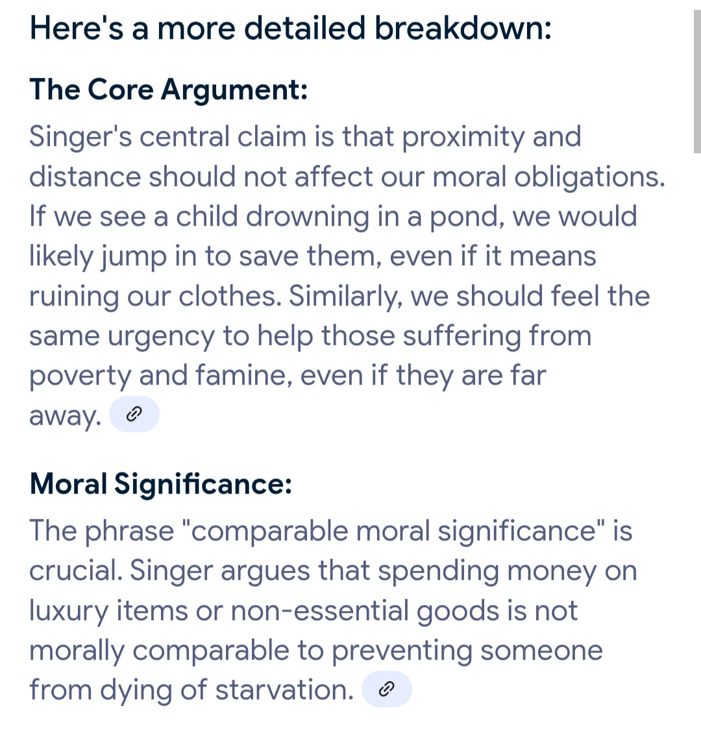Click the "The Core Argument:" heading

168,89
